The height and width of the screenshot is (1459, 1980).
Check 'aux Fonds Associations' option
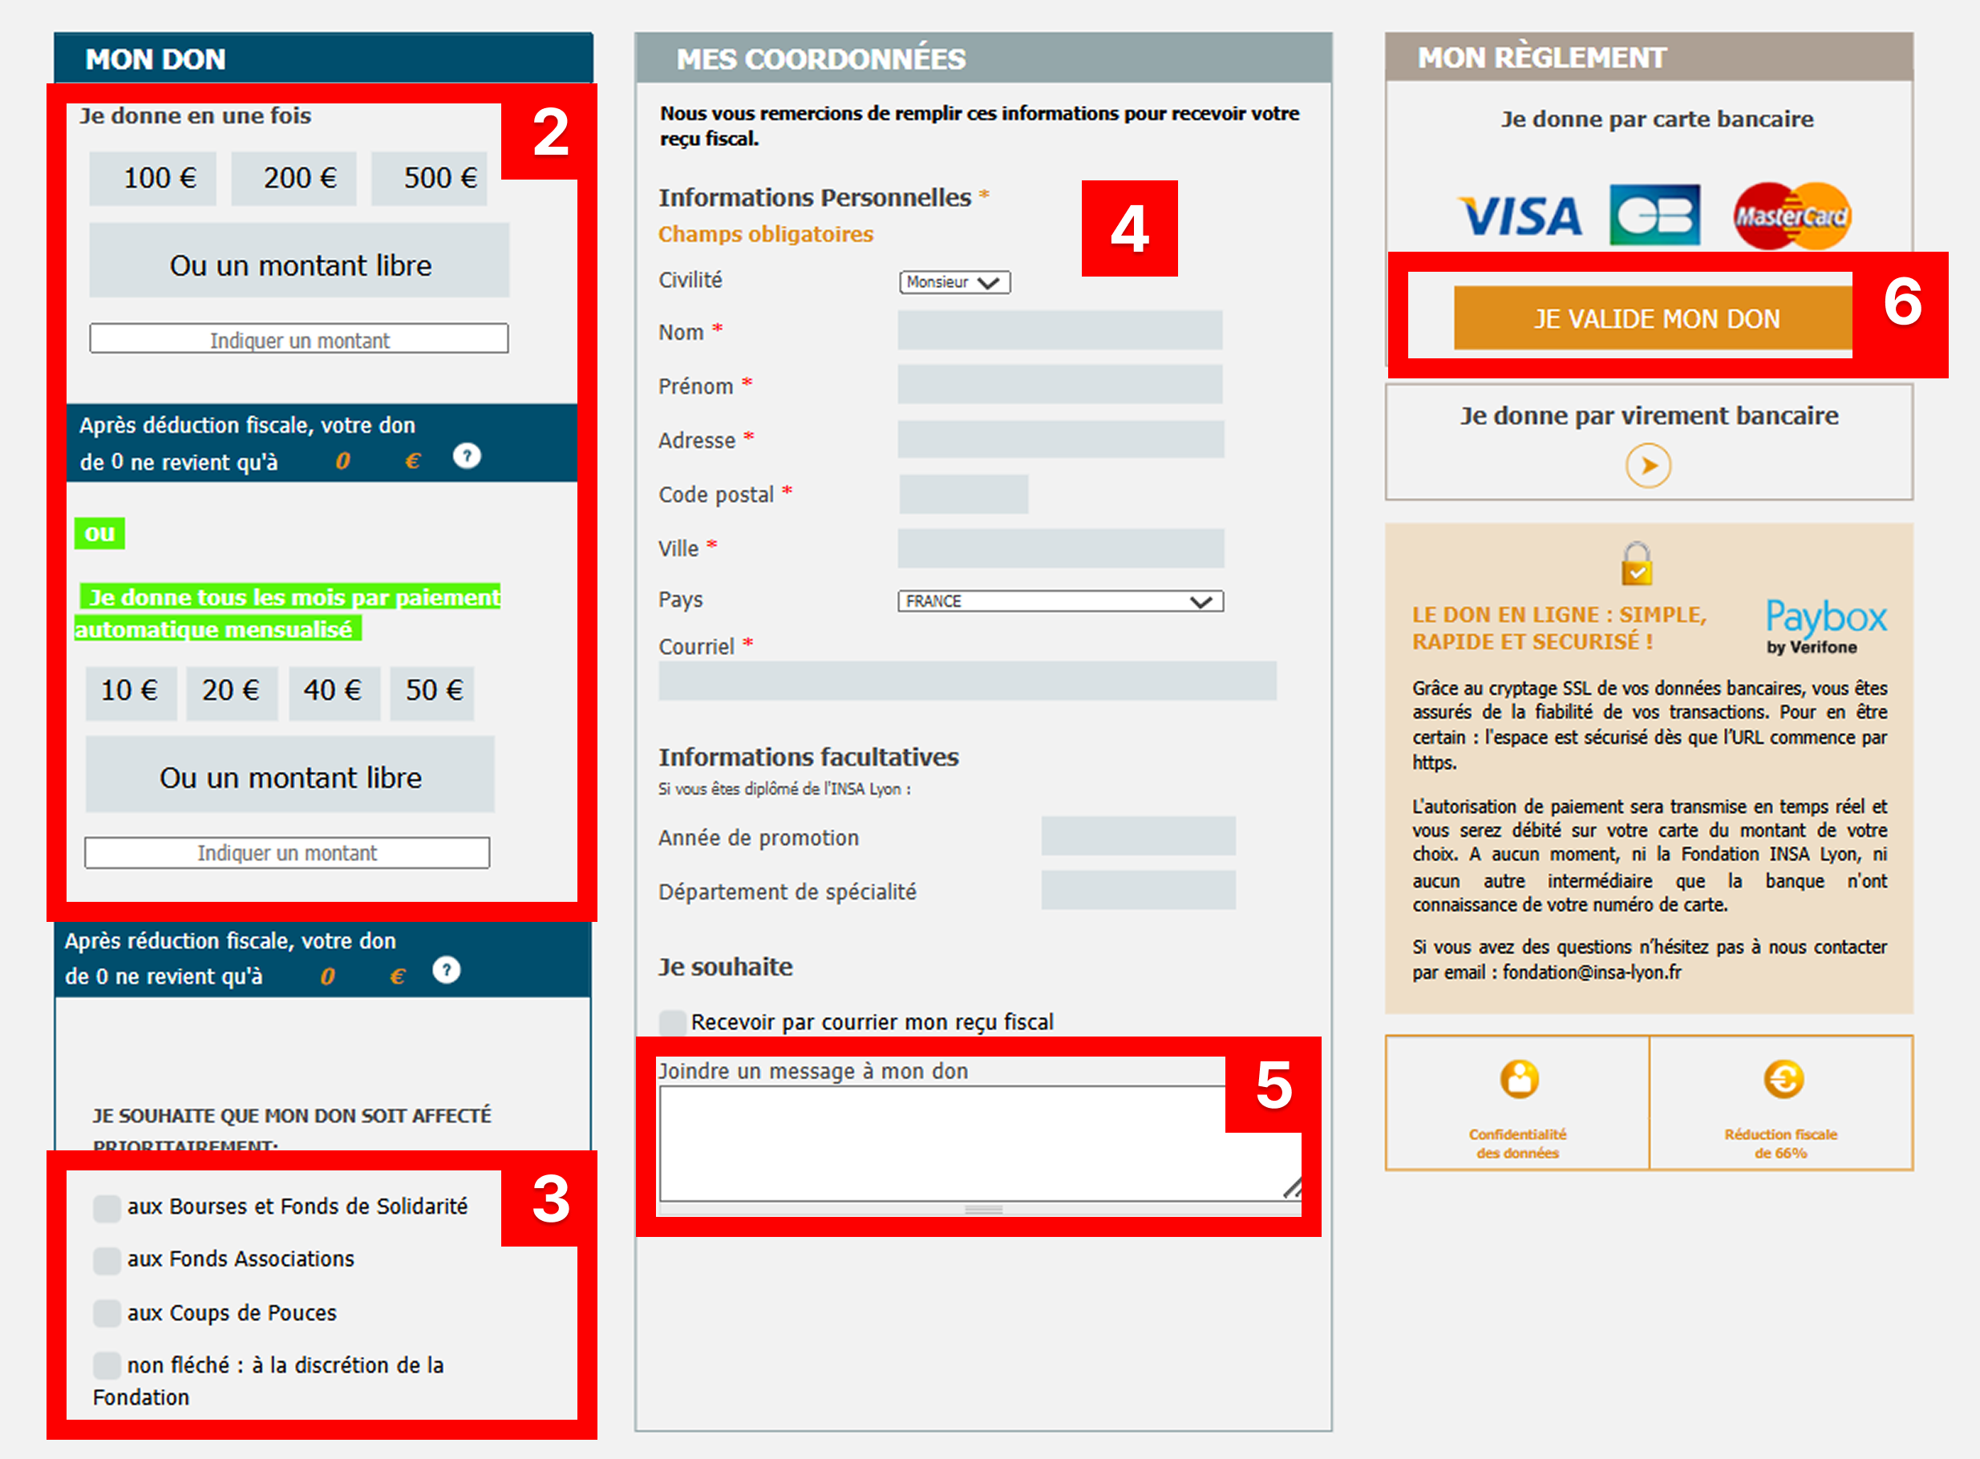pos(107,1261)
